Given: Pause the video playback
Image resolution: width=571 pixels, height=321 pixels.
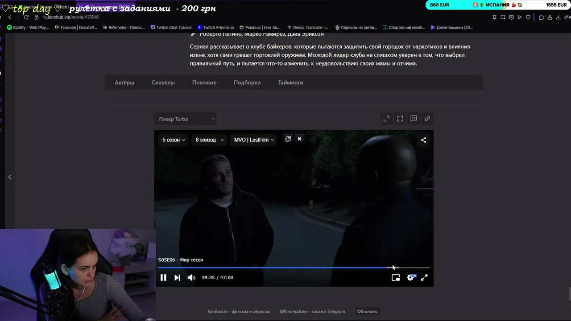Looking at the screenshot, I should click(x=163, y=278).
